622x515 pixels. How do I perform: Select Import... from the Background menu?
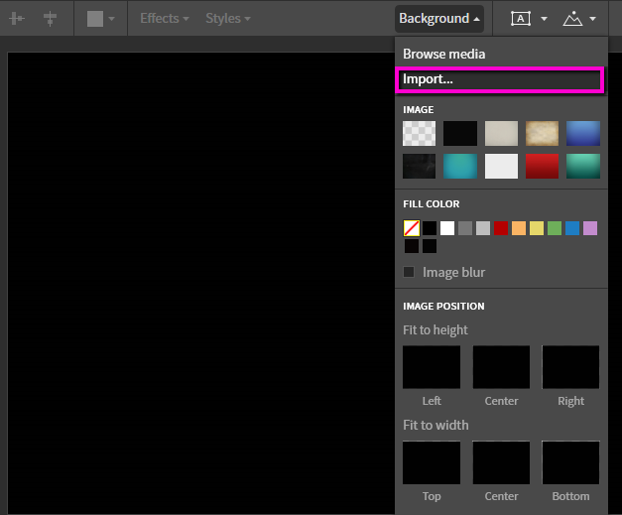click(x=499, y=79)
